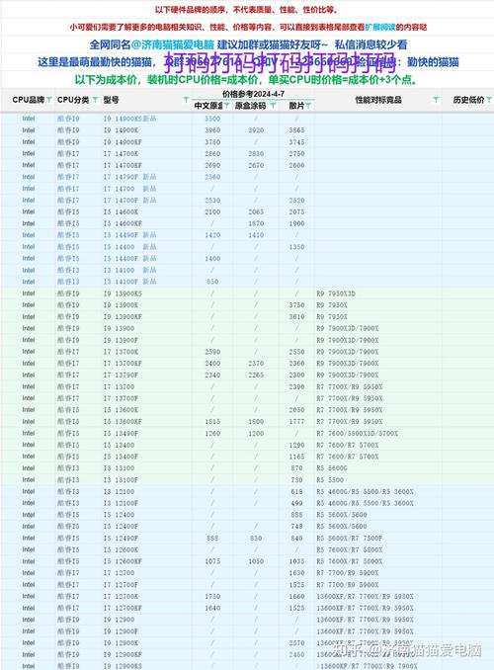Select the model cell I3 13100F
The image size is (494, 670).
121,480
